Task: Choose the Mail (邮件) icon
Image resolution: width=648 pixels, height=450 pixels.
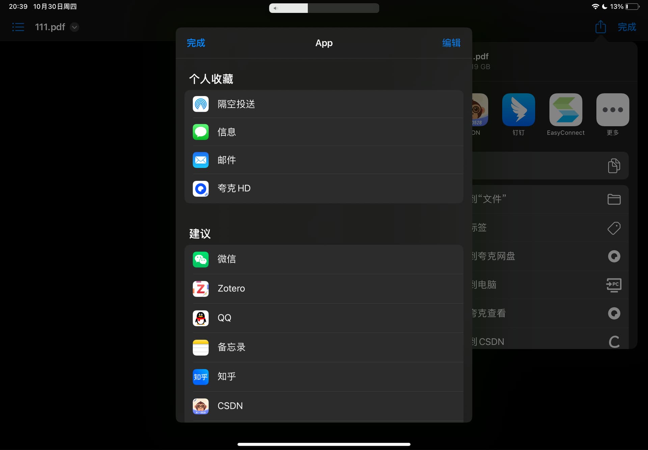Action: 200,160
